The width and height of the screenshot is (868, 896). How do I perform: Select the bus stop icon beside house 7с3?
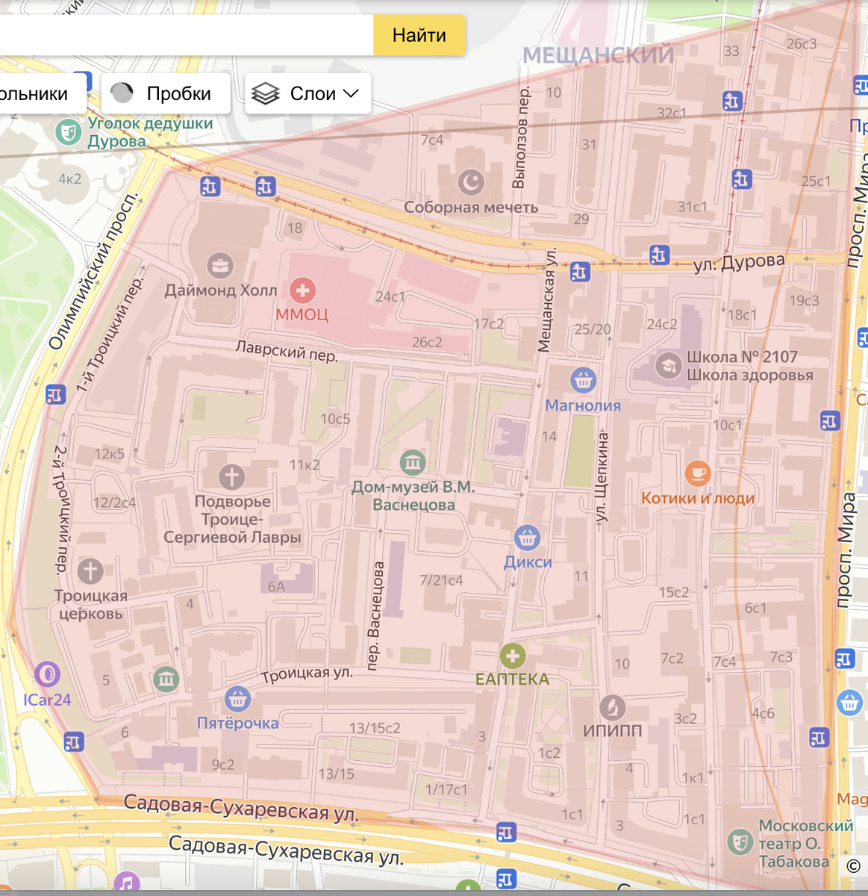(x=844, y=659)
